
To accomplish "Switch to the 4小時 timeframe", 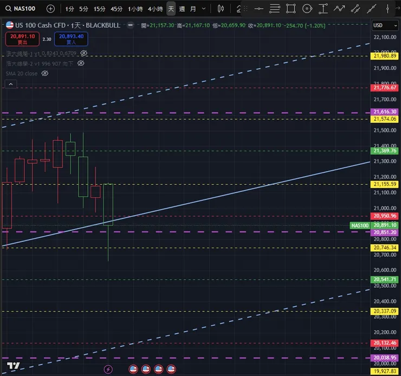I will 155,9.
